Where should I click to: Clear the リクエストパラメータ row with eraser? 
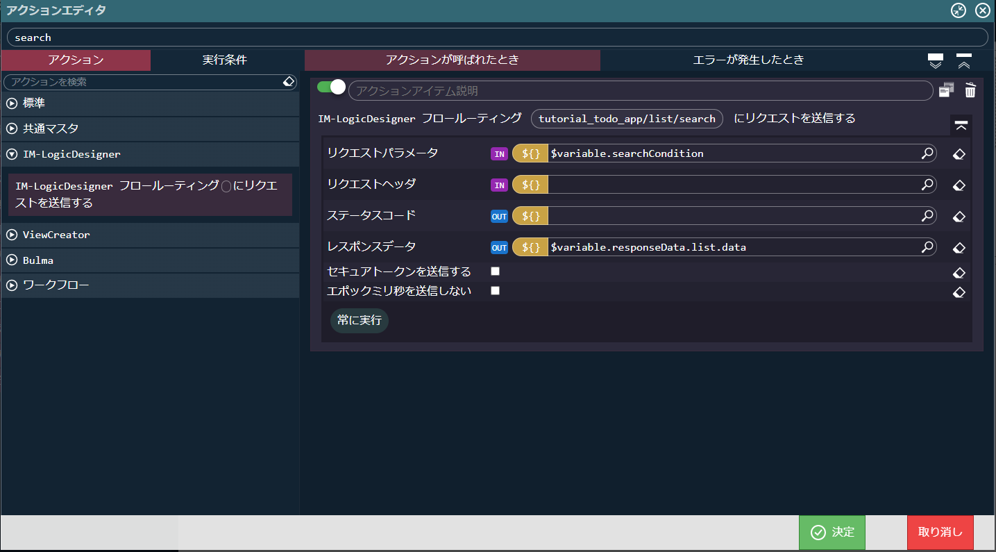pos(959,154)
